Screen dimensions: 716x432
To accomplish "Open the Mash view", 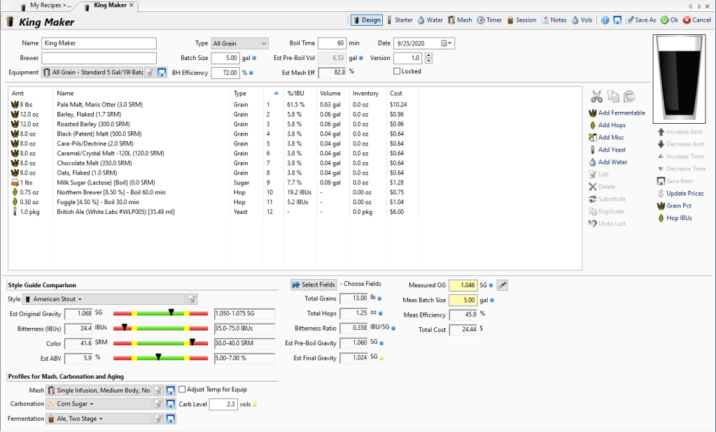I will click(460, 20).
